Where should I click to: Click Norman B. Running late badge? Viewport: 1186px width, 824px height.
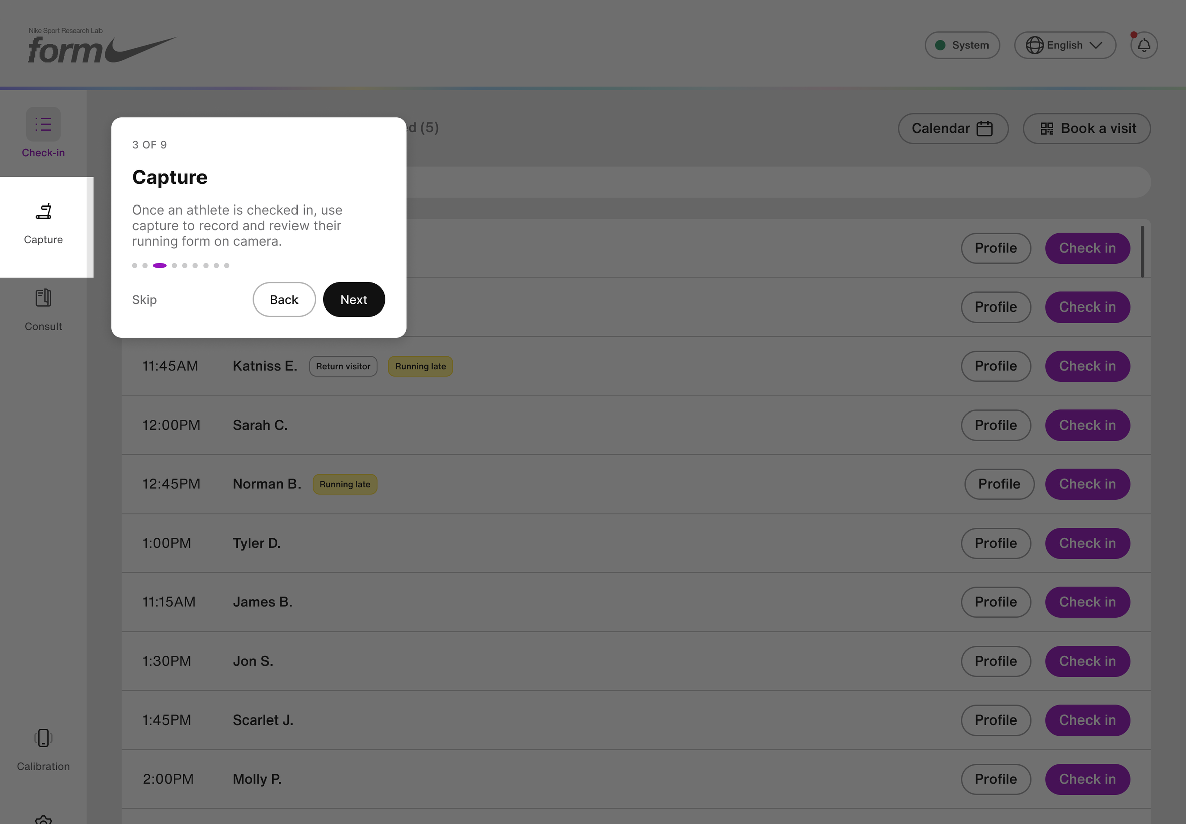(345, 484)
